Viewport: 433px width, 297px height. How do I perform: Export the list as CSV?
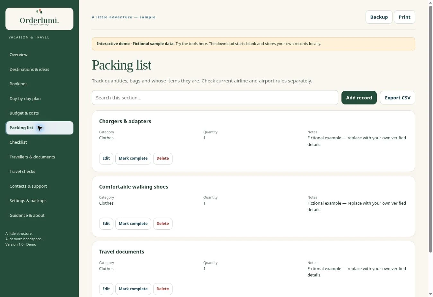[x=397, y=98]
